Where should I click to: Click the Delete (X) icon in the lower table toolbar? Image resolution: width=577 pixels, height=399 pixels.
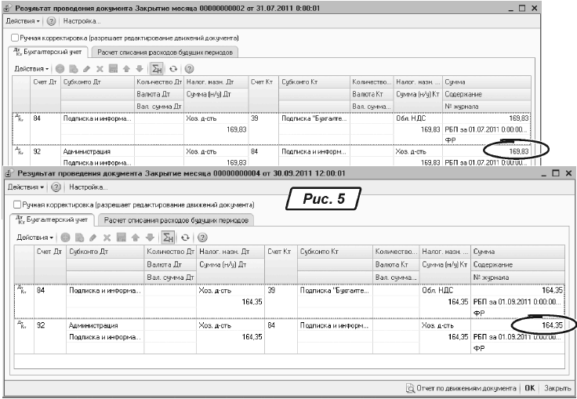click(x=107, y=237)
